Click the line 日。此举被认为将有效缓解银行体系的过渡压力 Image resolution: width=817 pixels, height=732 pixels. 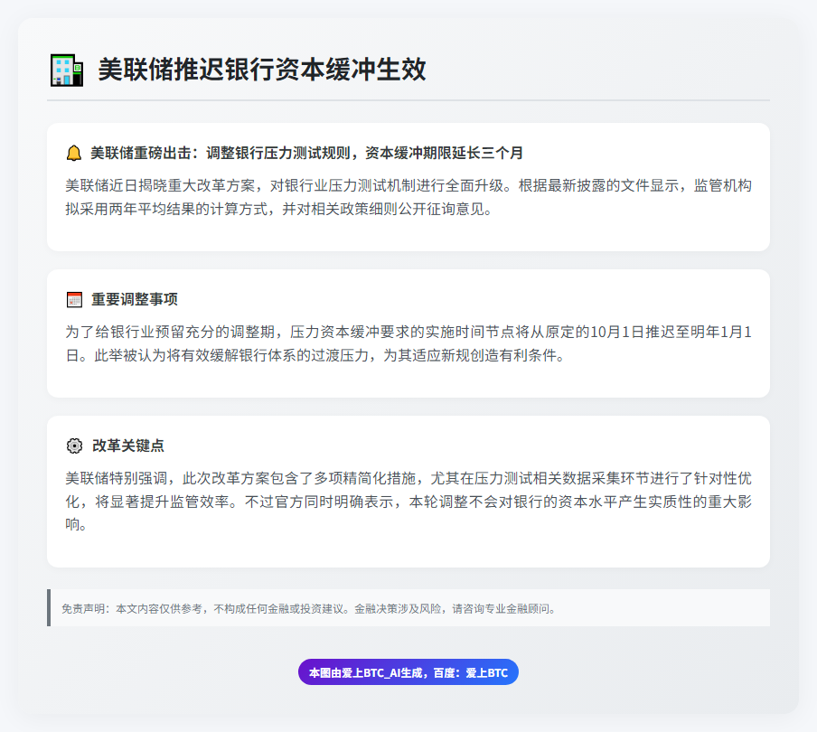click(x=315, y=356)
